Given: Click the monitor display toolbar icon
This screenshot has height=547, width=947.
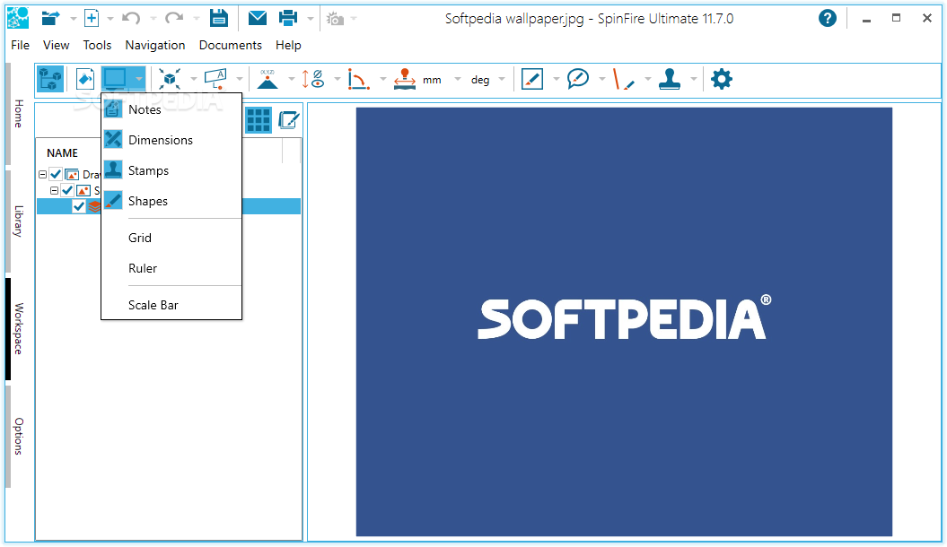Looking at the screenshot, I should 115,78.
